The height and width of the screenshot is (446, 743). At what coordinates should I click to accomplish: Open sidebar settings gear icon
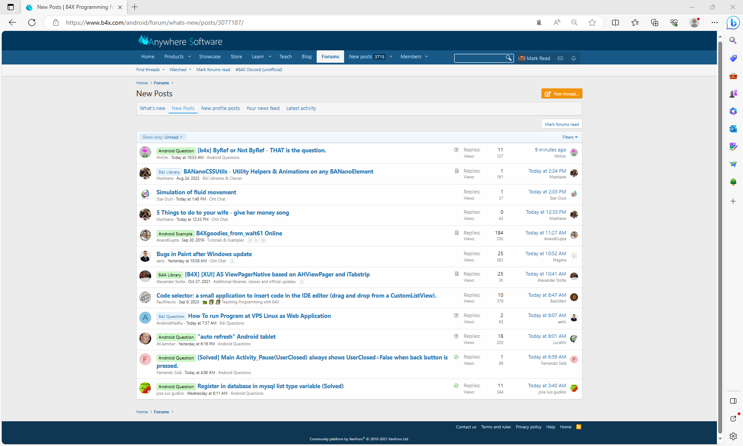733,436
